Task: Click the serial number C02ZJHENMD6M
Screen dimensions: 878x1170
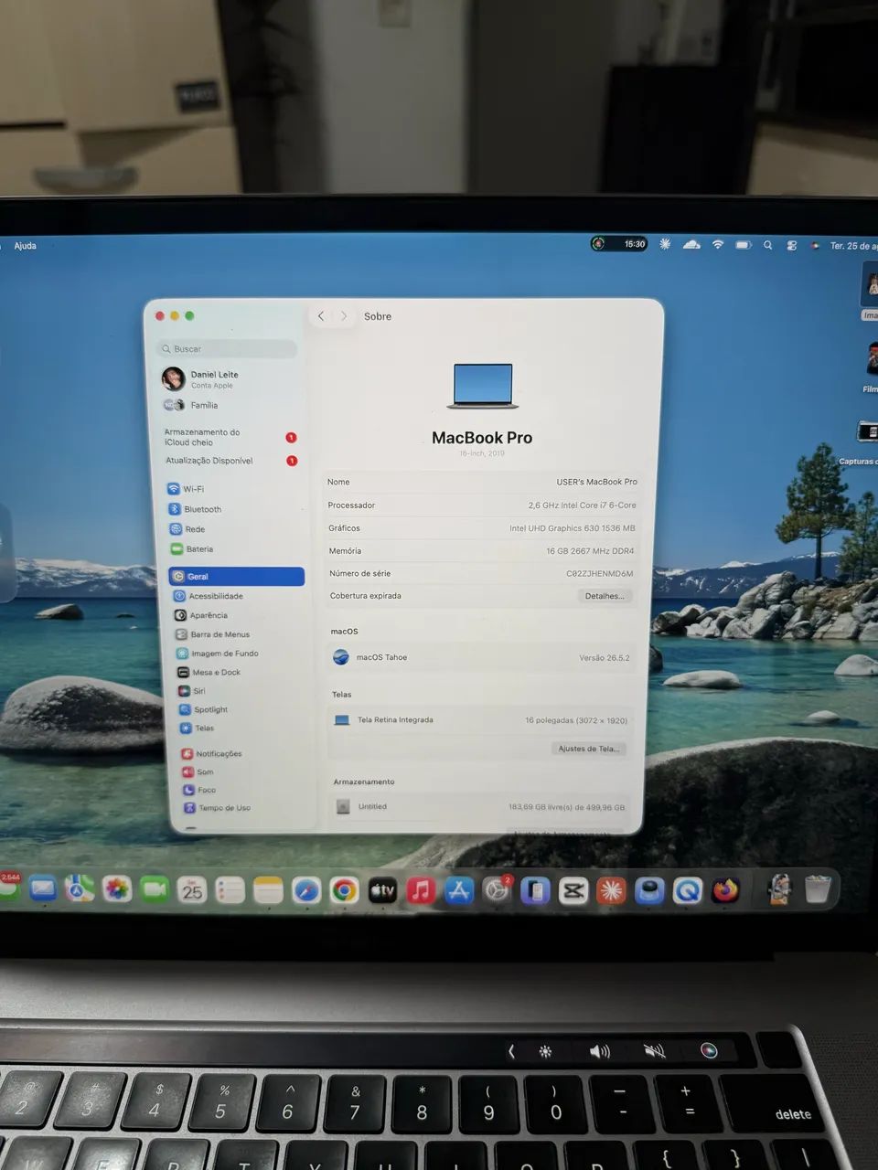Action: (x=600, y=574)
